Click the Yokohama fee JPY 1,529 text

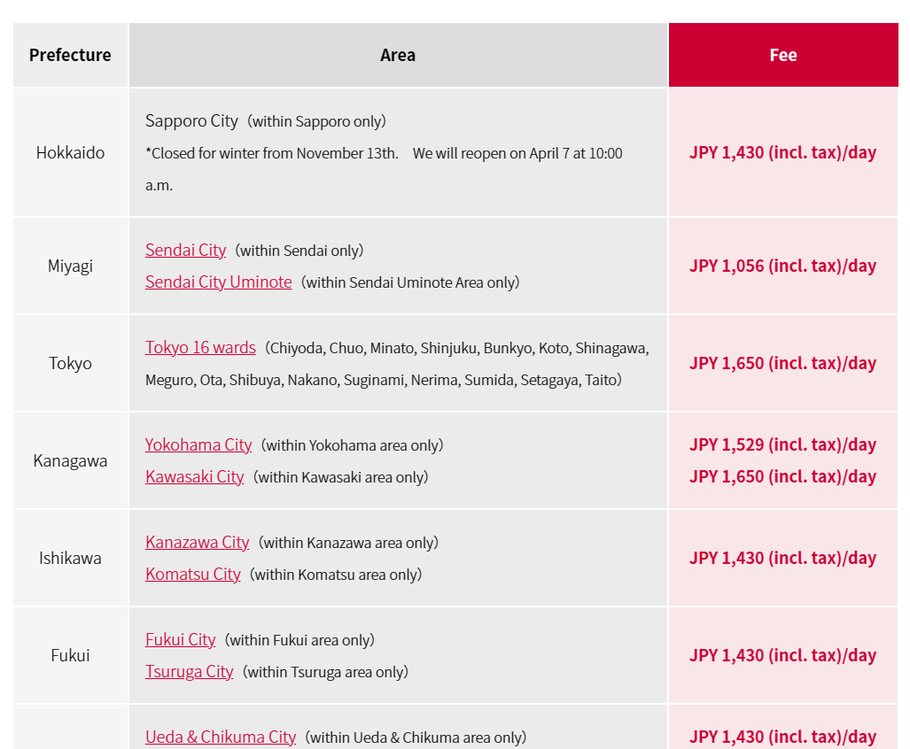(783, 444)
